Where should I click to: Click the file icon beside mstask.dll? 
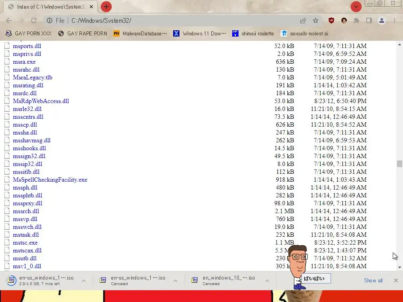tap(7, 234)
